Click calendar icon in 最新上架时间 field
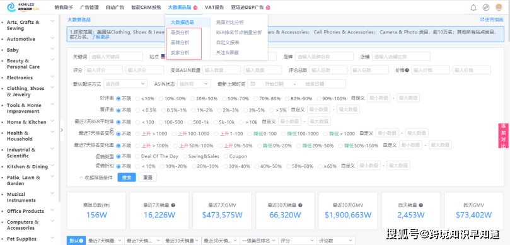This screenshot has height=245, width=510. pos(253,84)
